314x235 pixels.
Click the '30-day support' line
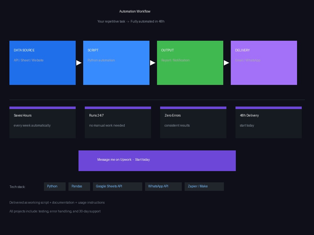coord(55,211)
